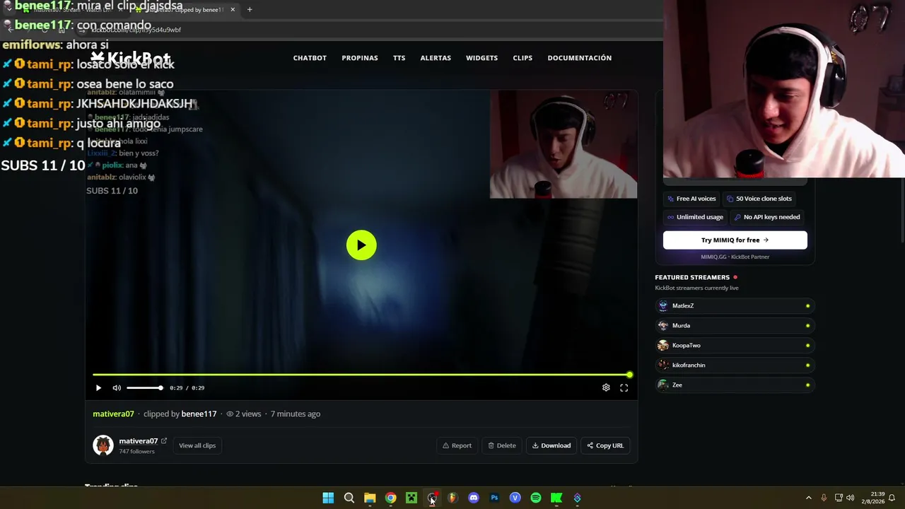Open the taskbar clock showing 21:39
This screenshot has width=905, height=509.
872,498
